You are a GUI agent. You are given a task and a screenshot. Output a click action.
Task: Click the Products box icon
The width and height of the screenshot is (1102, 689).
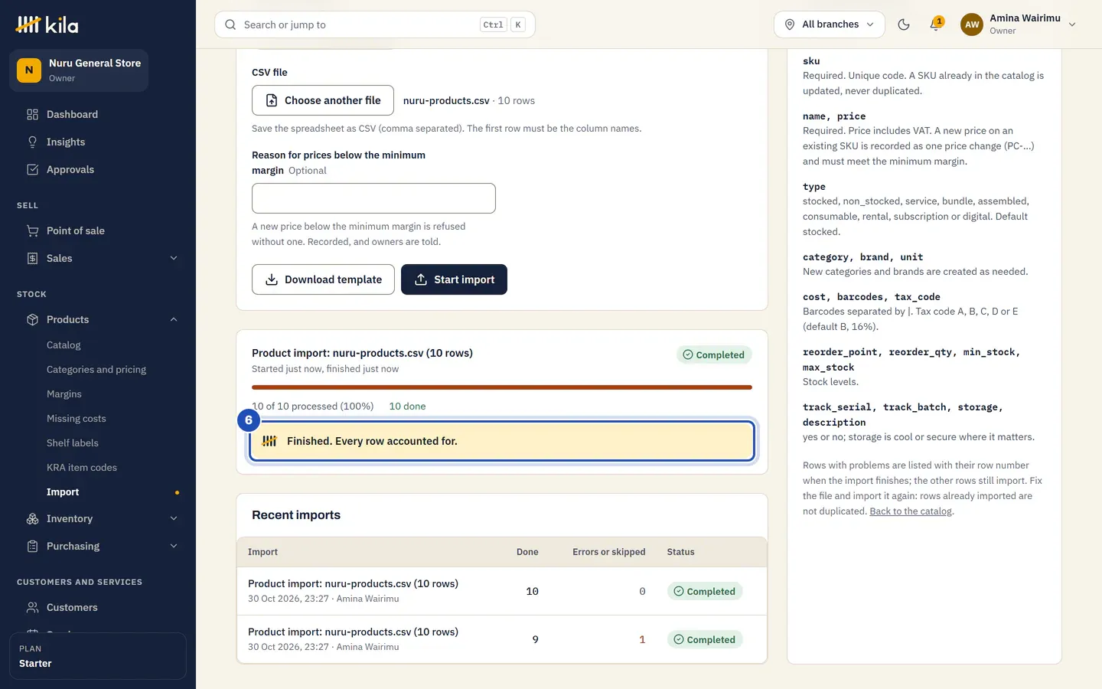[x=32, y=319]
